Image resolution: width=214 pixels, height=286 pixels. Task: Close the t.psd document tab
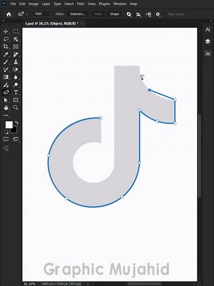[x=82, y=24]
